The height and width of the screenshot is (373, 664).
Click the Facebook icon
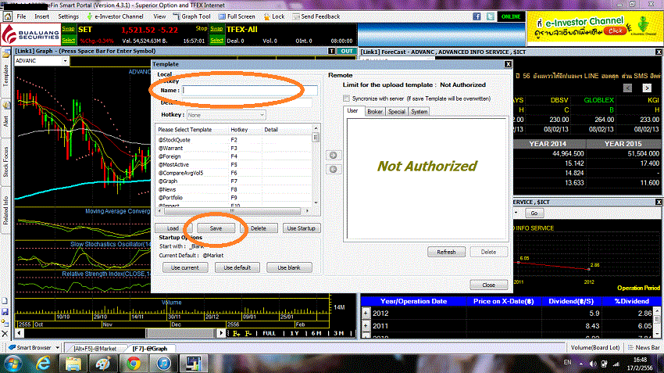tap(477, 16)
